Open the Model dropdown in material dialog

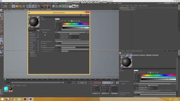point(72,45)
